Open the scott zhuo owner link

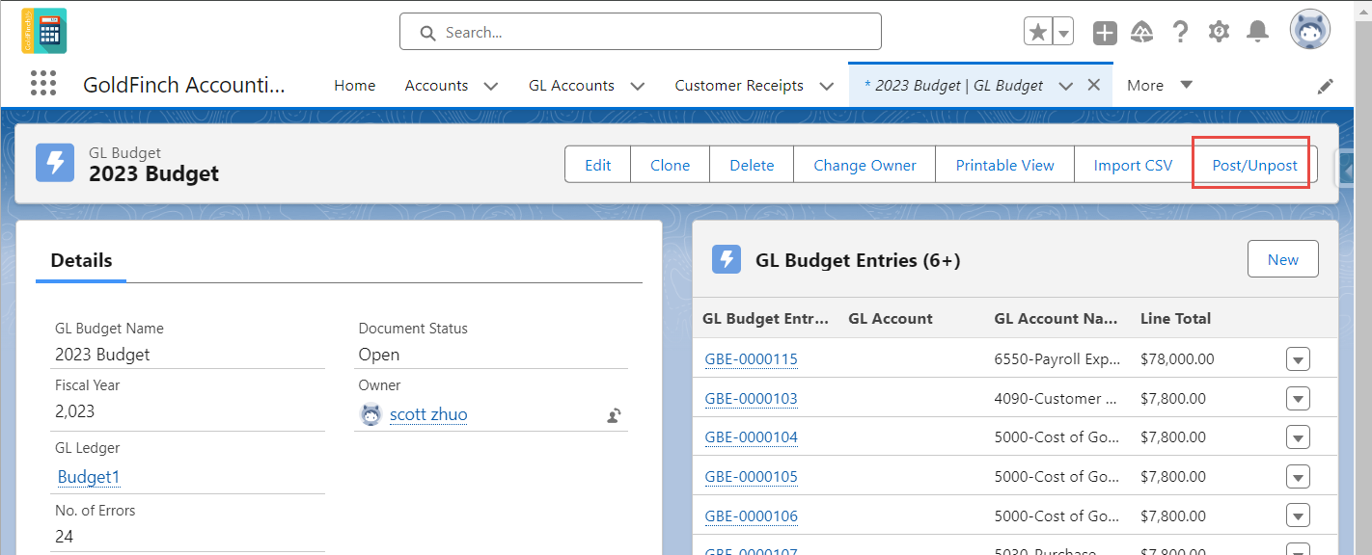(428, 414)
